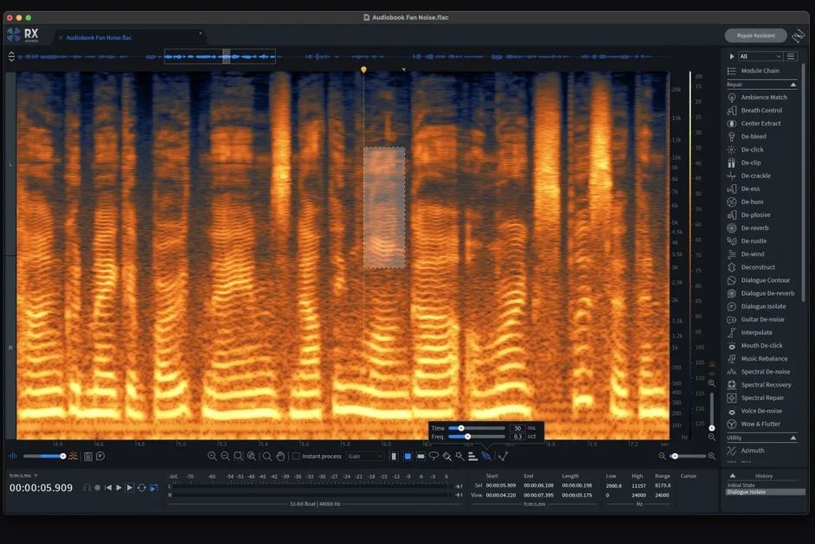This screenshot has width=815, height=544.
Task: Open the All module filter dropdown
Action: pyautogui.click(x=760, y=56)
